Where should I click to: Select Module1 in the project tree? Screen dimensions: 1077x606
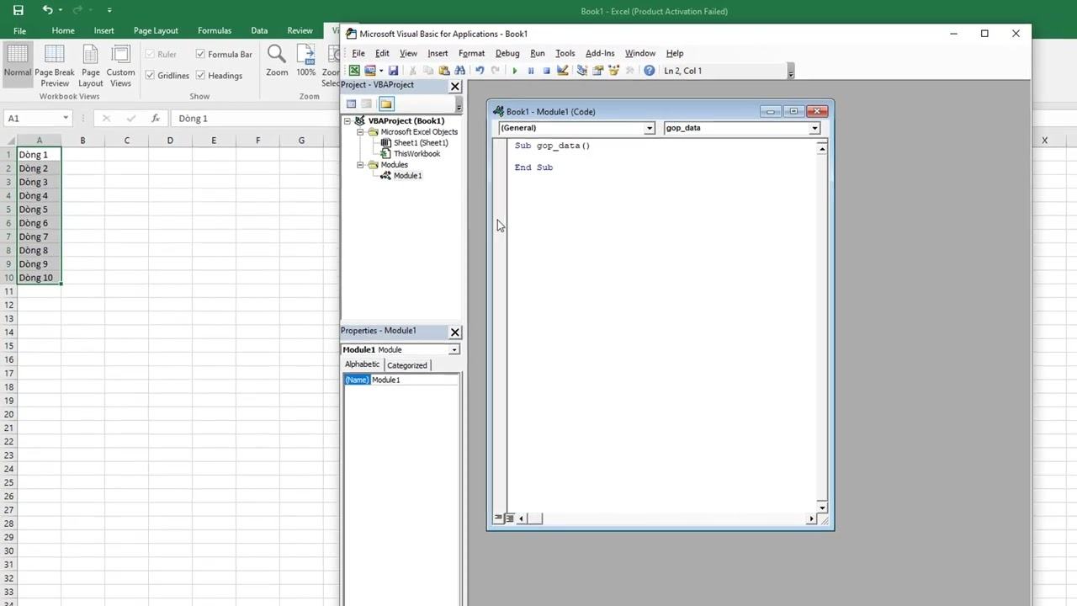(x=407, y=176)
